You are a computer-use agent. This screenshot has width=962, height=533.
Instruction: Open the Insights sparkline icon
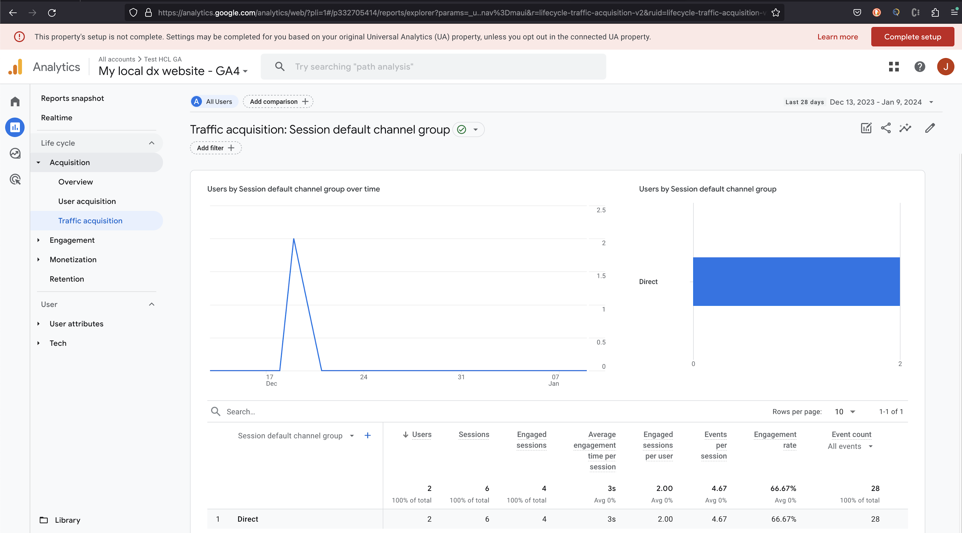coord(905,128)
